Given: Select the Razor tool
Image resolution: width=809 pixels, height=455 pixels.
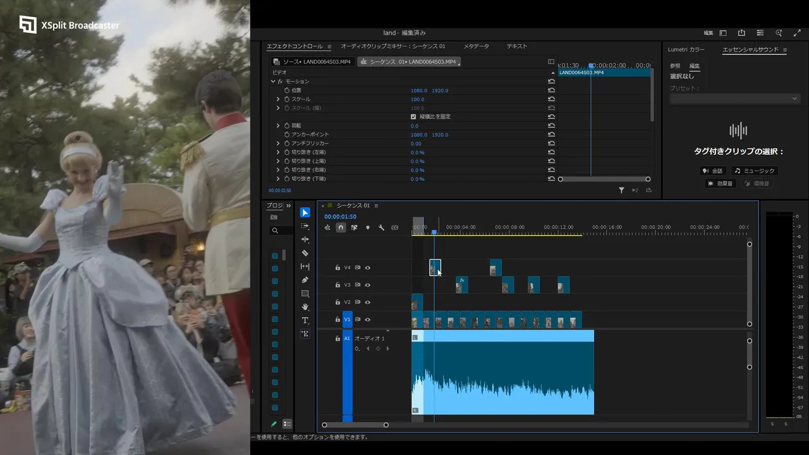Looking at the screenshot, I should [x=305, y=253].
